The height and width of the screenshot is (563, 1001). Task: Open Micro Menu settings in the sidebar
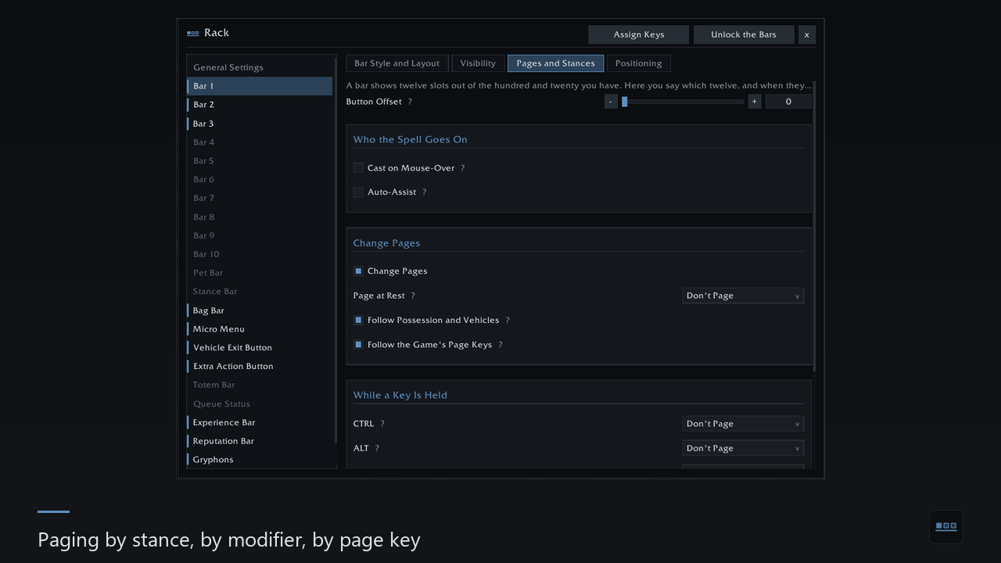pos(260,329)
